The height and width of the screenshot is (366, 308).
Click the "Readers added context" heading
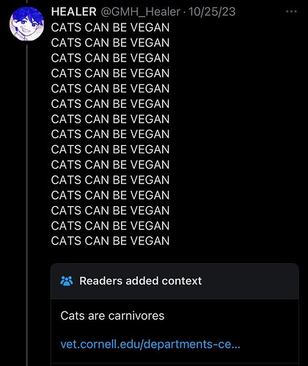point(141,281)
